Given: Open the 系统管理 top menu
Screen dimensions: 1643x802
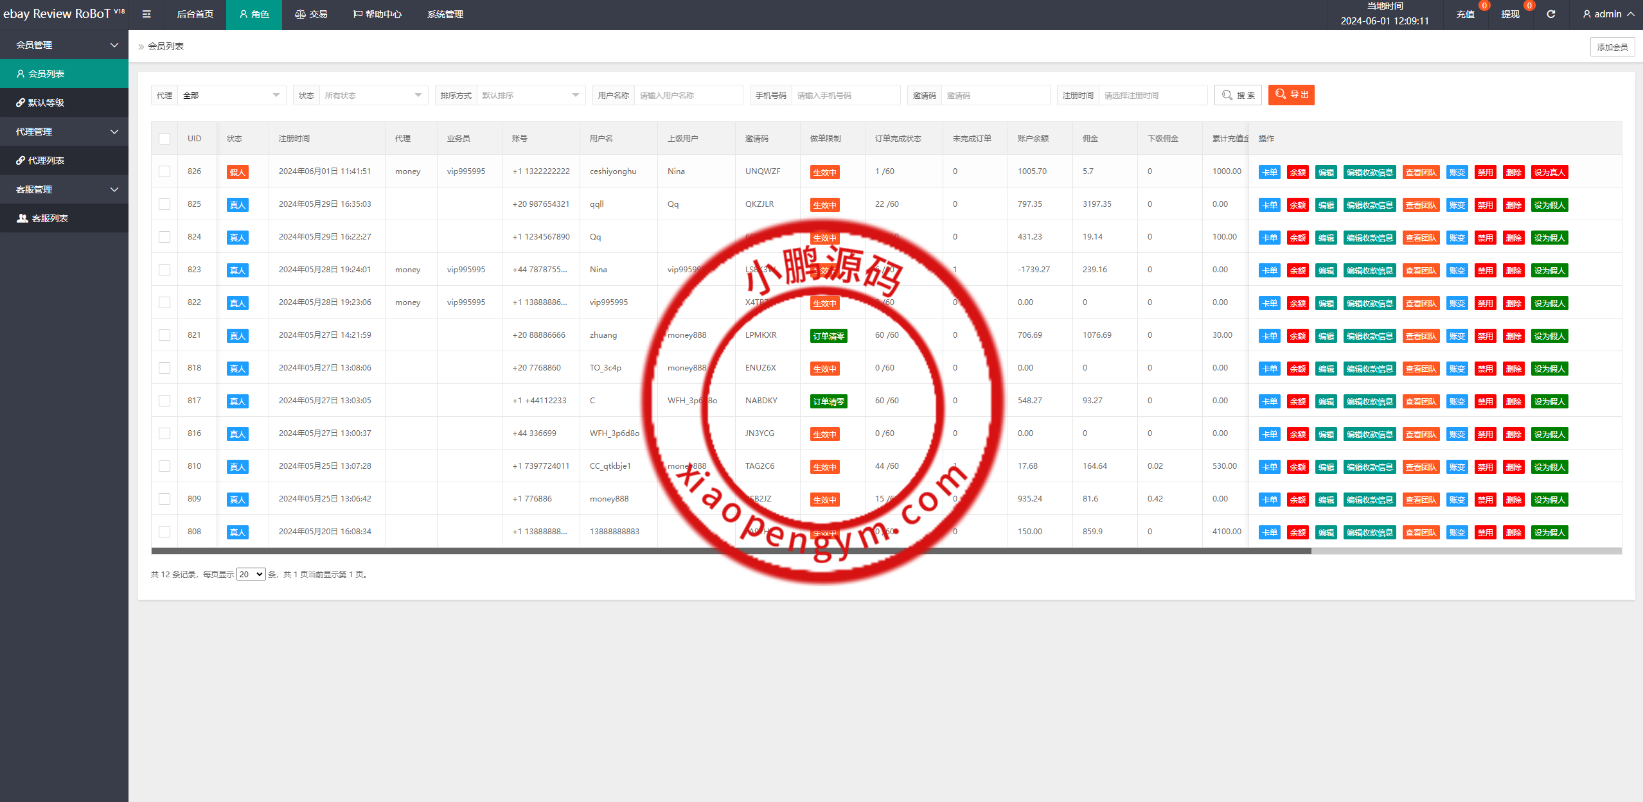Looking at the screenshot, I should point(445,14).
